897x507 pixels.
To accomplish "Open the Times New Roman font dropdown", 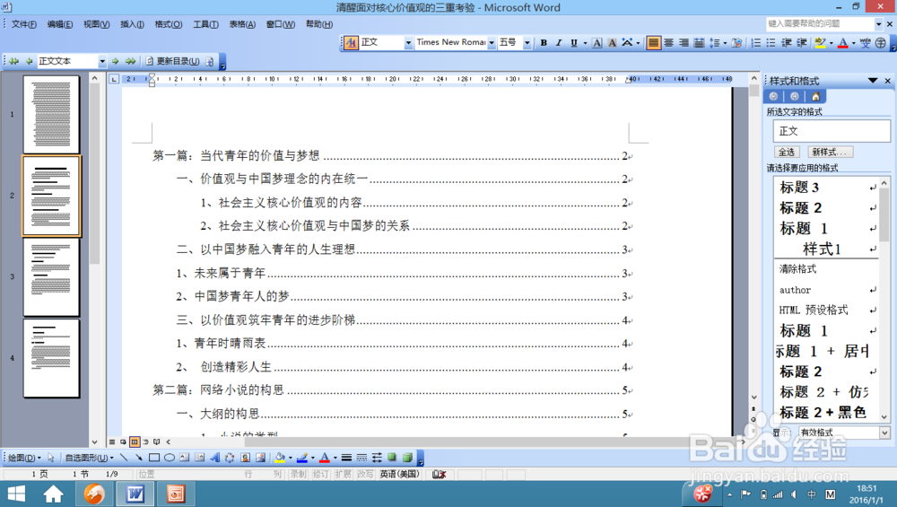I will pos(492,43).
